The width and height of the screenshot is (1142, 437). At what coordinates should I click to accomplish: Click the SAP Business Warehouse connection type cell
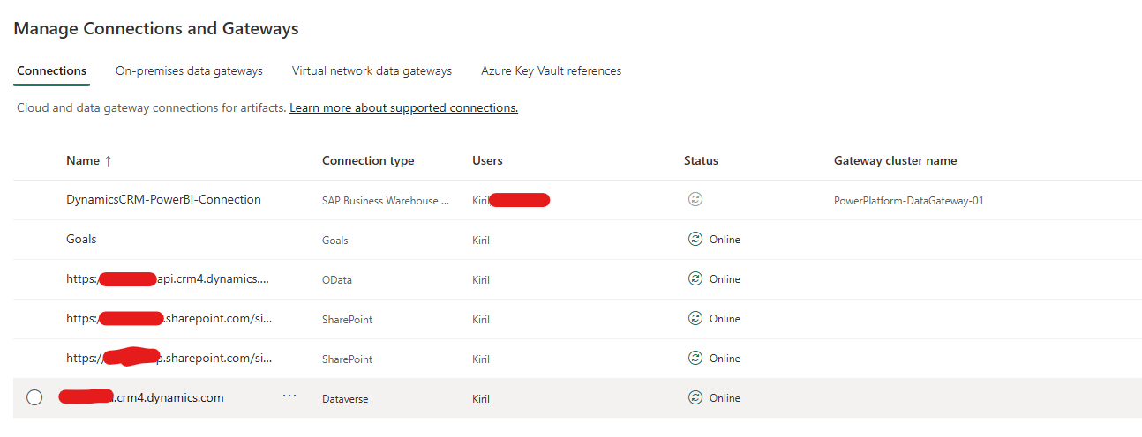coord(386,201)
